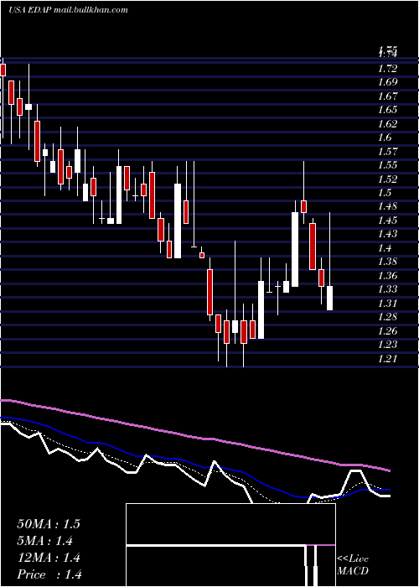419x587 pixels.
Task: Click the 1.57 price axis label
Action: (387, 151)
